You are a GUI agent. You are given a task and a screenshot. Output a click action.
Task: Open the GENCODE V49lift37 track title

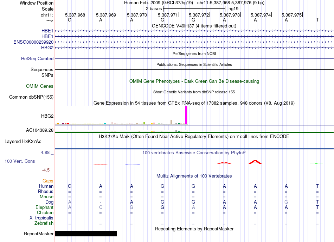(194, 26)
